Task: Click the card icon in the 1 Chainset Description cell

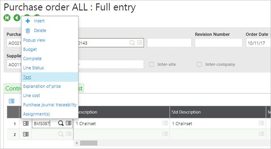Action: coord(165,123)
